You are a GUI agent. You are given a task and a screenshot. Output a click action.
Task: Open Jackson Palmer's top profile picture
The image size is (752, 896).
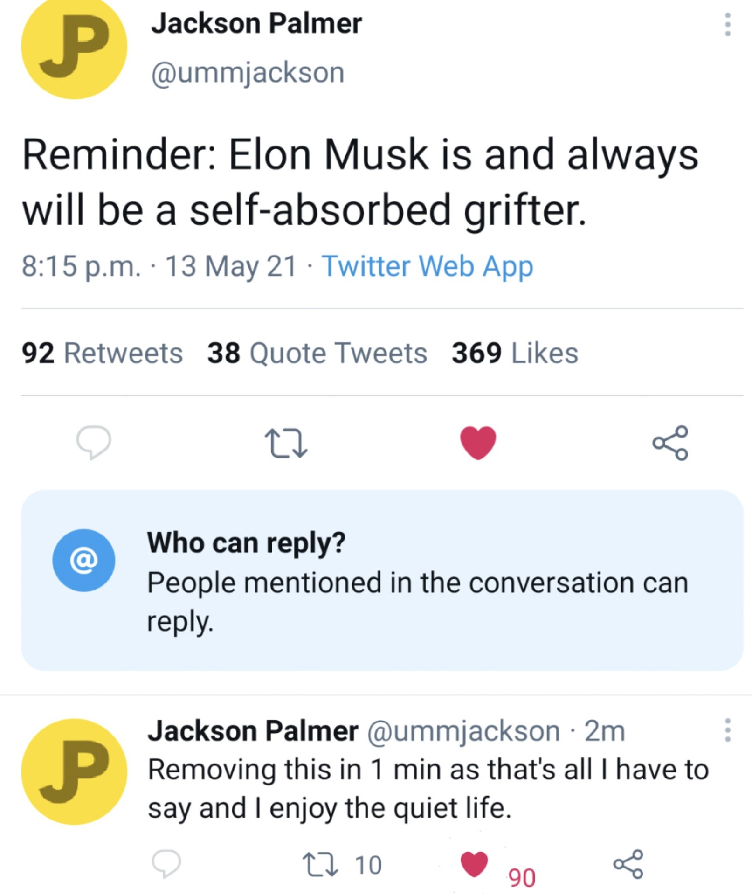click(x=74, y=48)
